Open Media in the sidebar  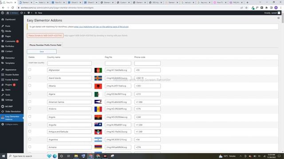(8, 31)
